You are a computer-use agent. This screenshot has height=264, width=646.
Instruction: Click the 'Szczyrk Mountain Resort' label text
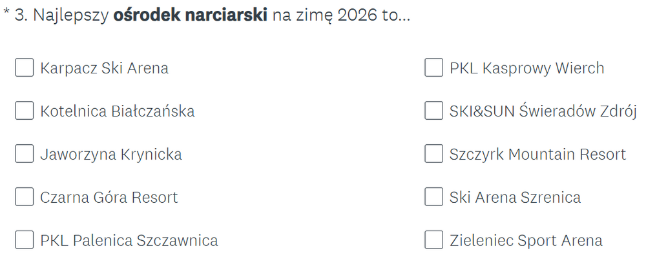coord(537,155)
